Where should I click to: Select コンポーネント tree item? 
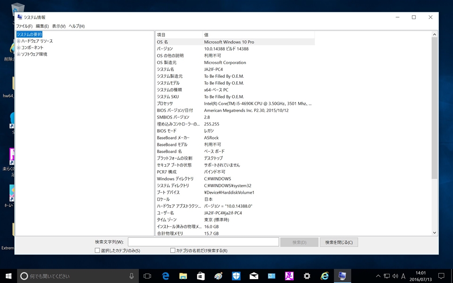pos(32,48)
